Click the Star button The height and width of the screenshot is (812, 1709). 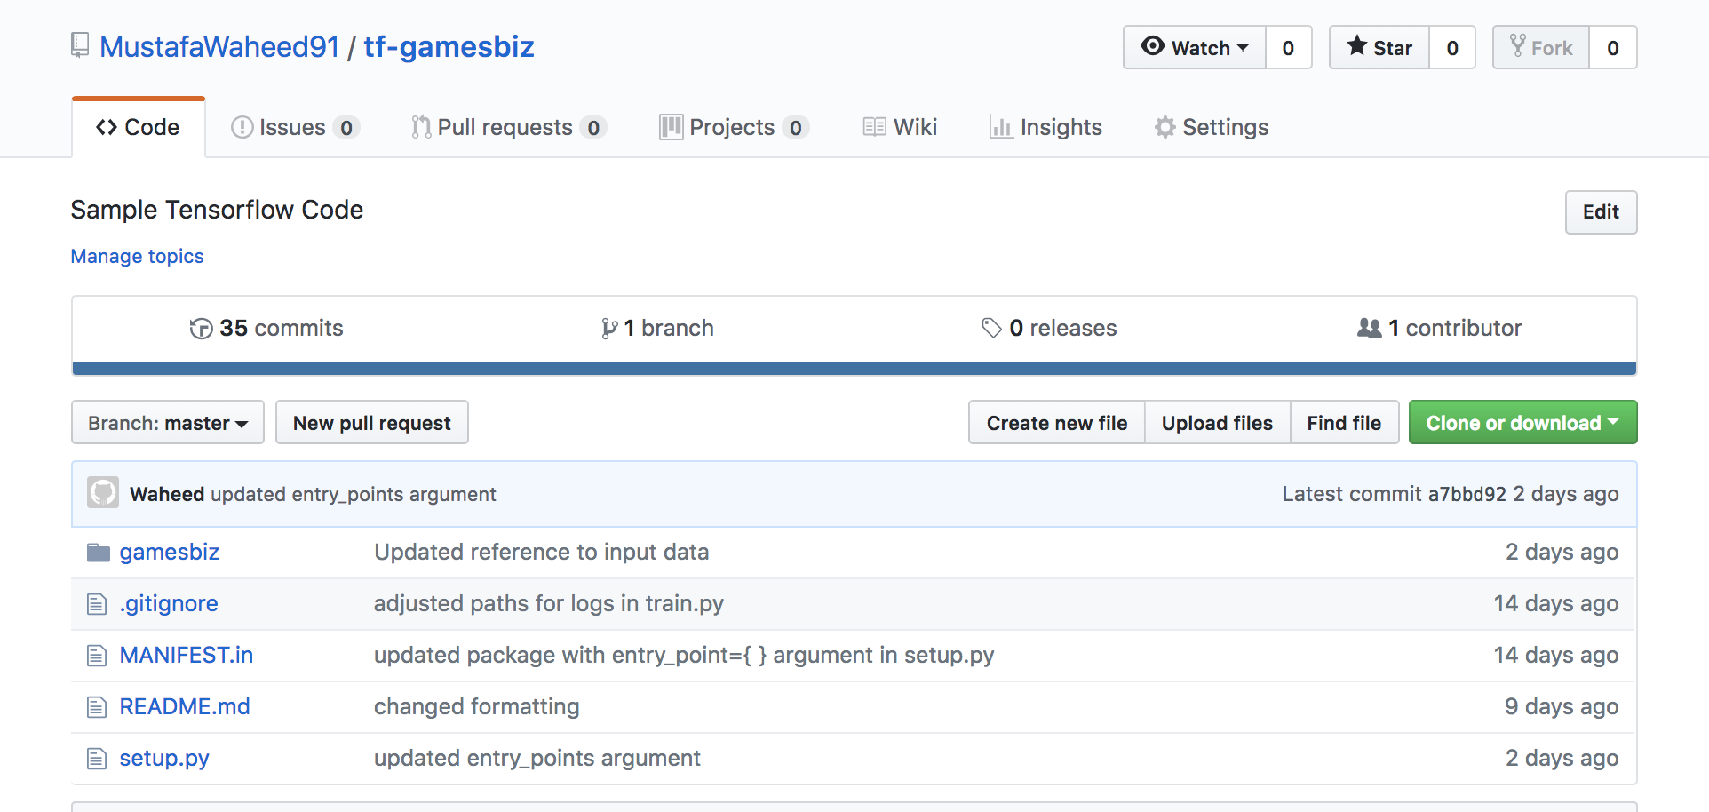tap(1379, 47)
